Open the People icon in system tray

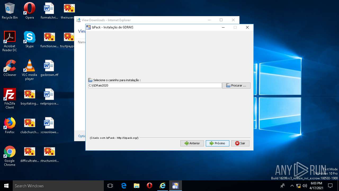(283, 186)
